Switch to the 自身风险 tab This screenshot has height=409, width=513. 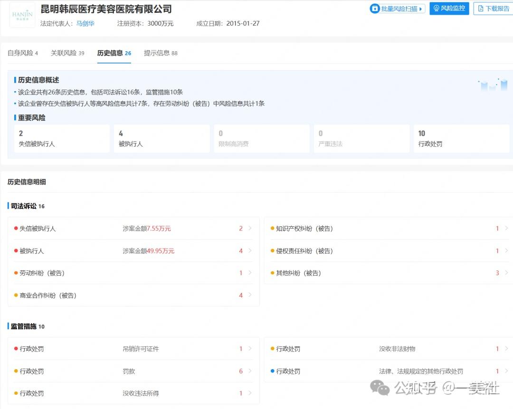point(23,53)
